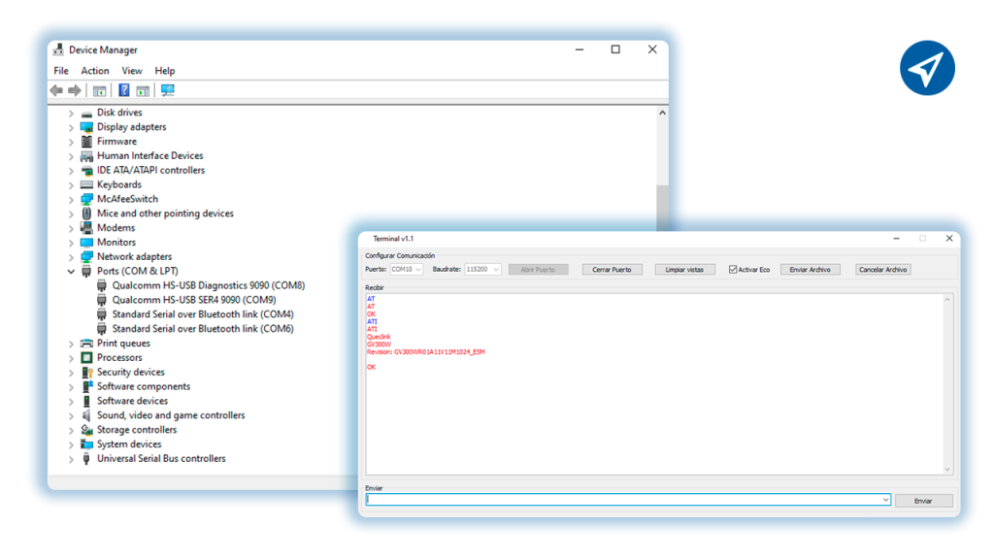Select Standard Serial over Bluetooth link (COM4)
994x559 pixels.
click(203, 314)
